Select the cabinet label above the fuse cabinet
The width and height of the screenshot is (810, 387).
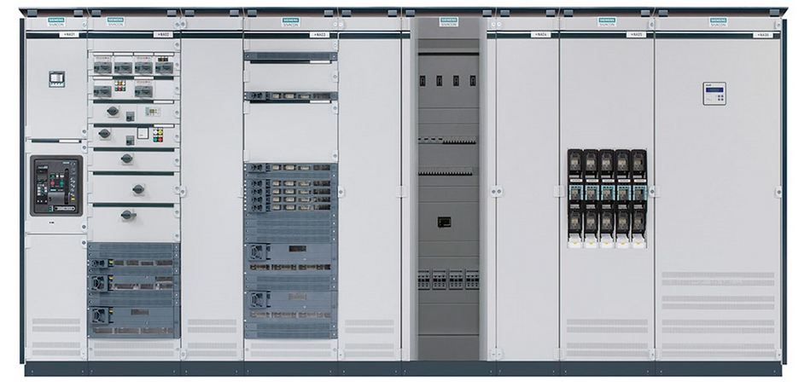(633, 35)
